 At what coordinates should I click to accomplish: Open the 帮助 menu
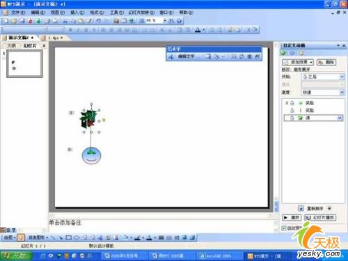pyautogui.click(x=186, y=13)
